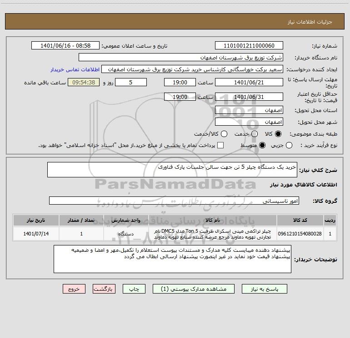Click the تاریخ نیاز column header
Viewport: 350px width, 338px height.
[36, 220]
